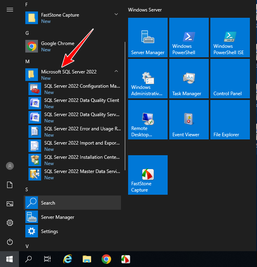Open Pictures from the Start sidebar
257x267 pixels.
(10, 204)
